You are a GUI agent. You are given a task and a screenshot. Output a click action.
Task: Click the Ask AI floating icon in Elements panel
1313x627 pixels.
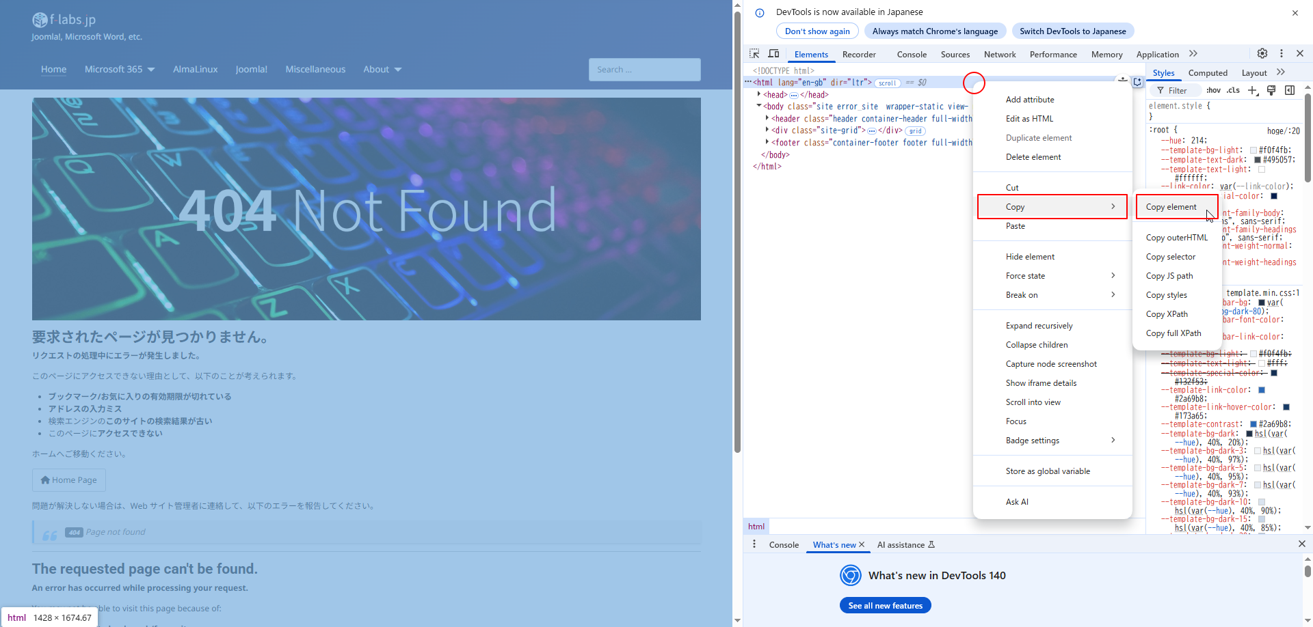pos(1137,82)
